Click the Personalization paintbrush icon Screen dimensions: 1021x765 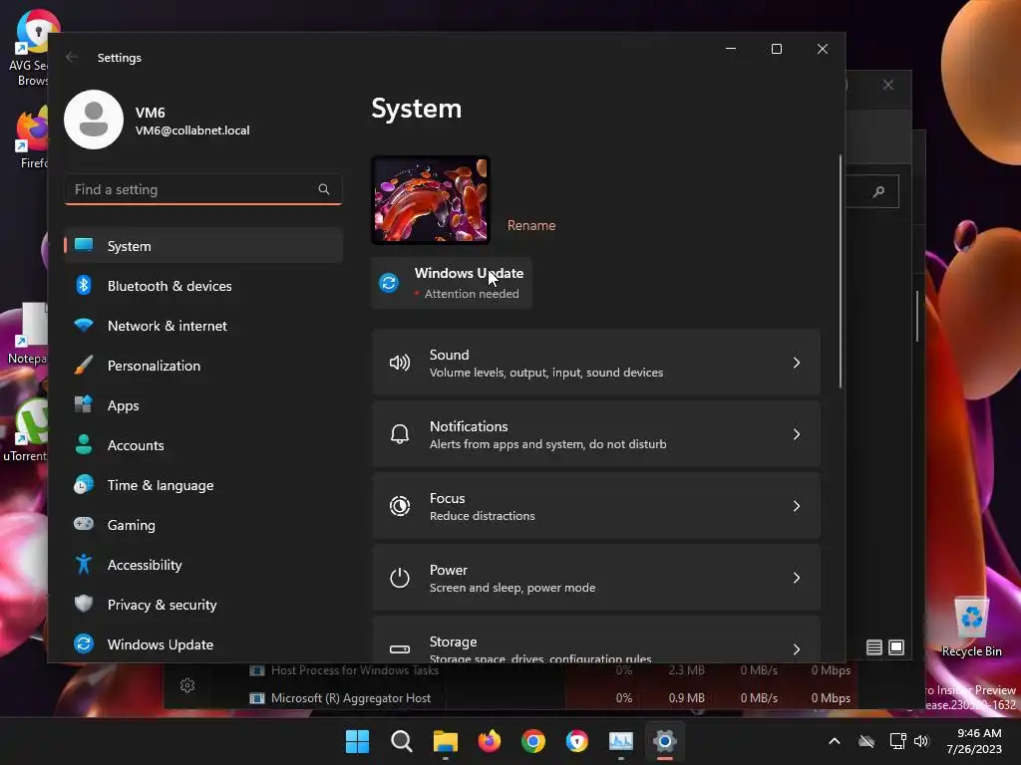click(x=84, y=365)
